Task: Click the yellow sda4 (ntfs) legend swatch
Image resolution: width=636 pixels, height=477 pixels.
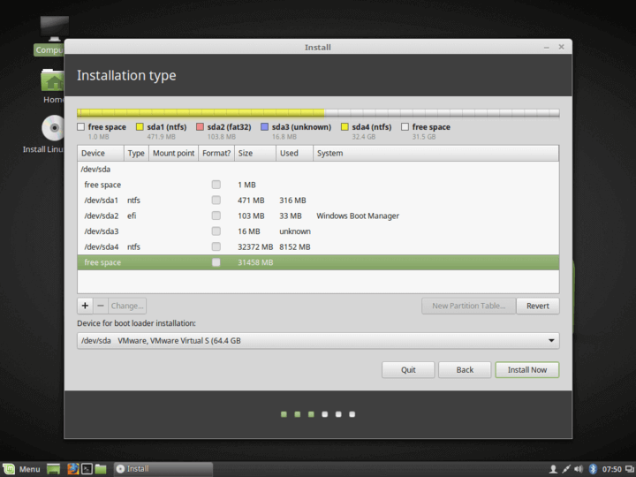Action: coord(344,127)
